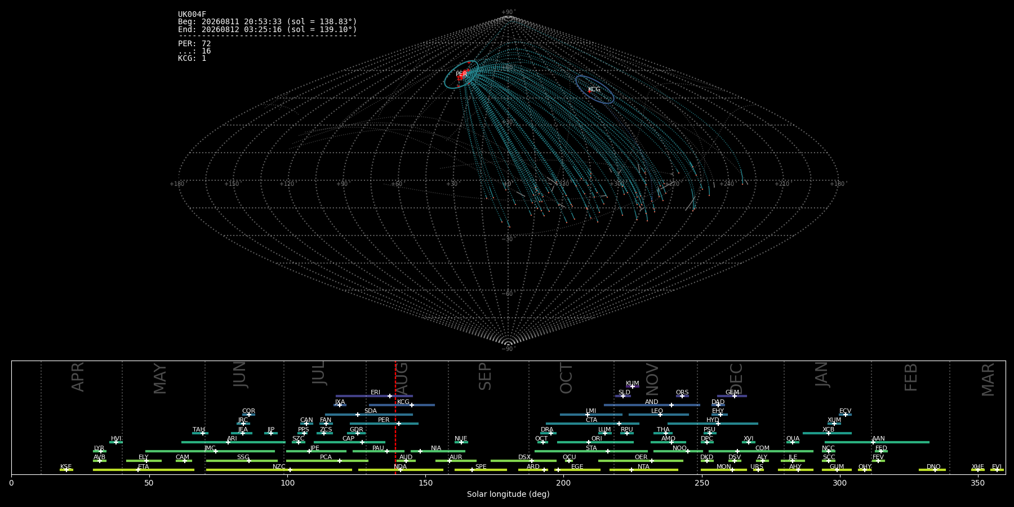Select the End: 20260812 03:25:16 line
This screenshot has height=507, width=1014.
point(268,29)
